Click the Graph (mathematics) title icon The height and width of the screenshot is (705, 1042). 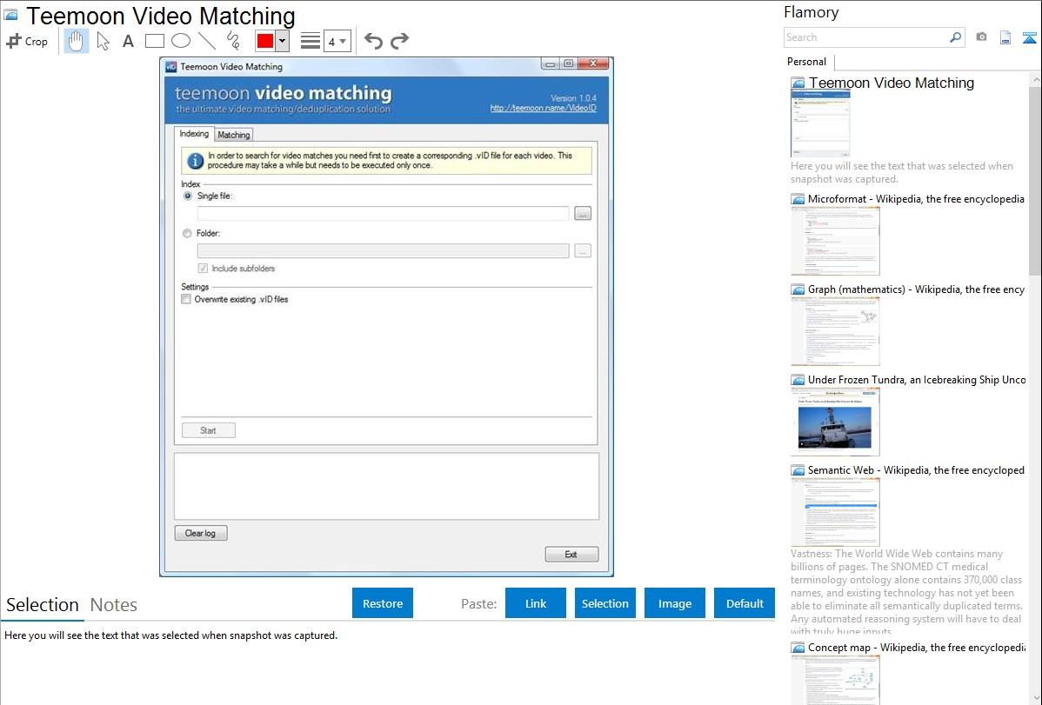798,289
